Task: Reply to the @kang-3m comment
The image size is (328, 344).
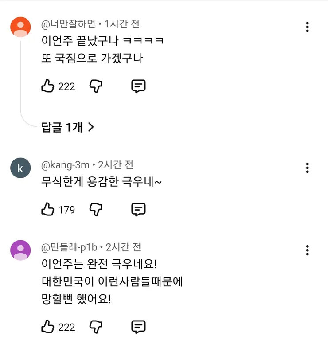Action: 138,209
